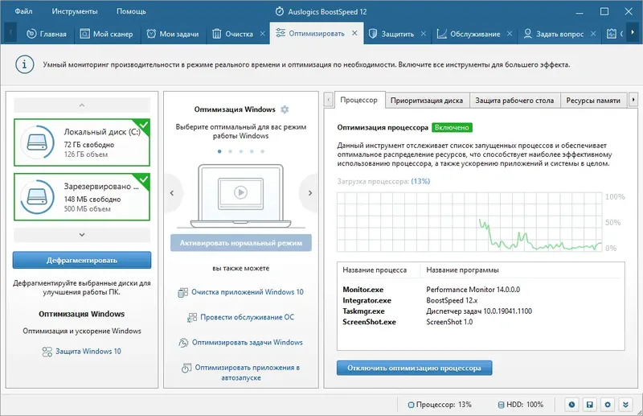Show previous Windows mode
Screen dimensions: 643x416
pyautogui.click(x=172, y=193)
